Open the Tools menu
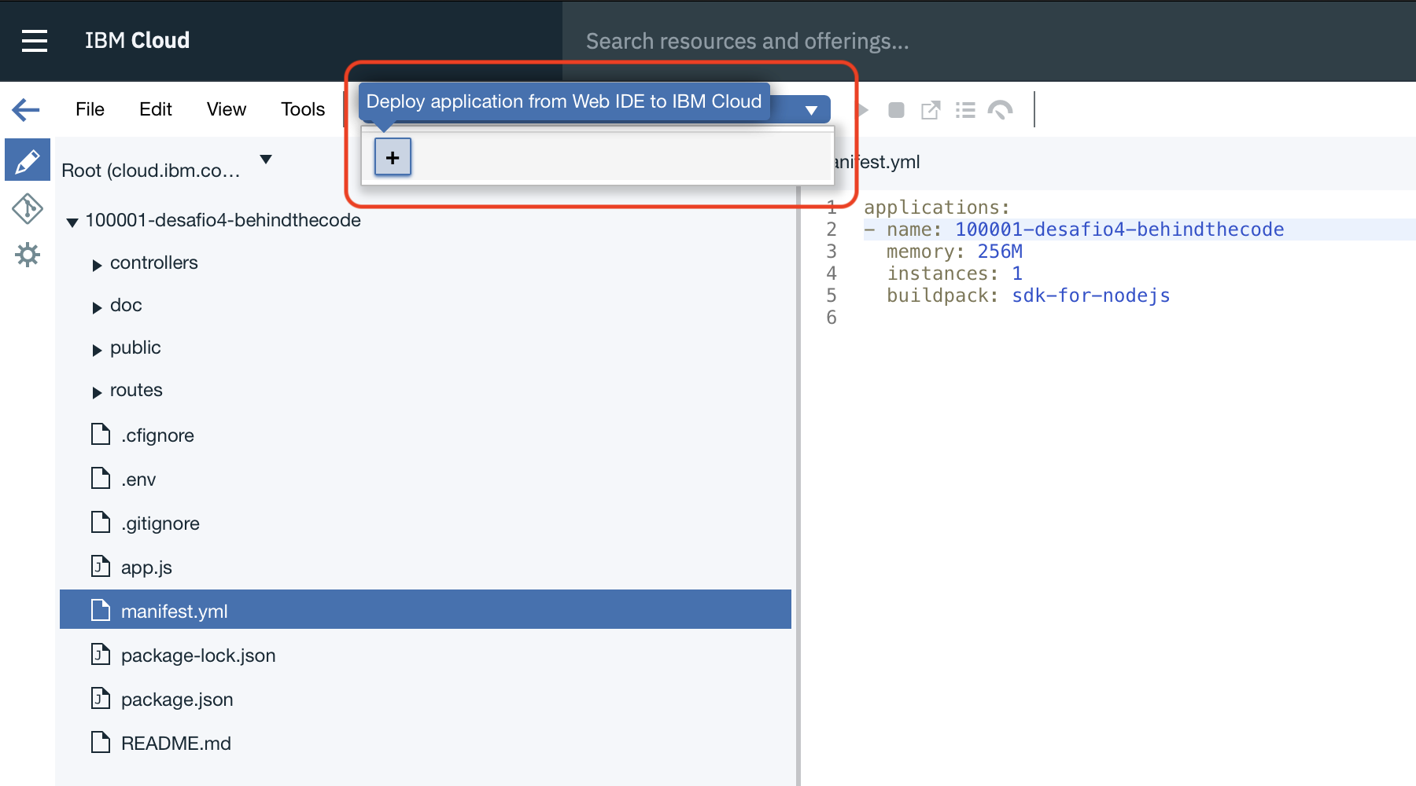 coord(303,109)
